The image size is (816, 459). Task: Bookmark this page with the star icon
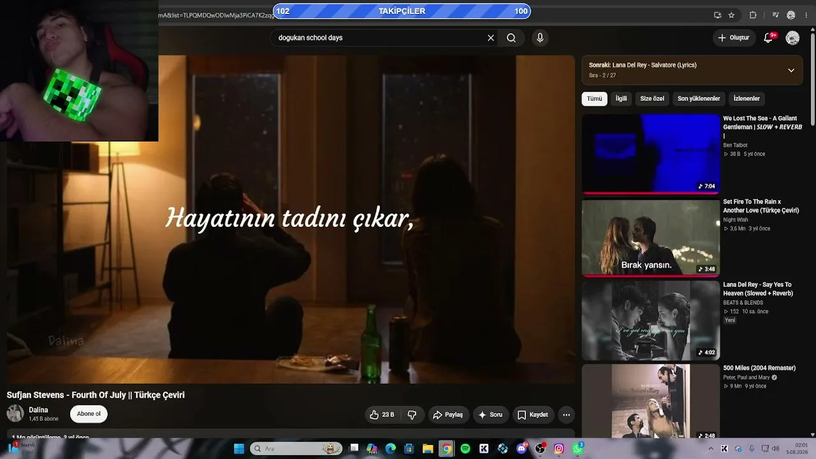[x=731, y=15]
